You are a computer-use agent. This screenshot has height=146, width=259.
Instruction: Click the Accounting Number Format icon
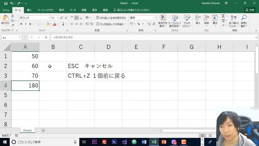click(132, 24)
